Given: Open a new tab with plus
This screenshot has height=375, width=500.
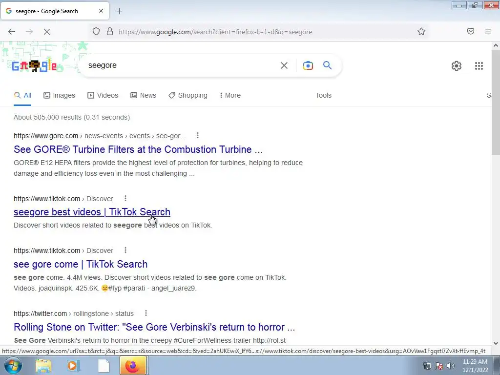Looking at the screenshot, I should [119, 11].
